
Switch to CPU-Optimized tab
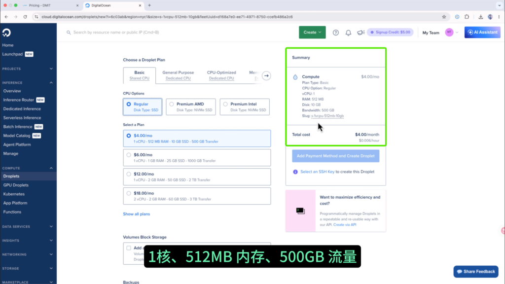pyautogui.click(x=221, y=75)
